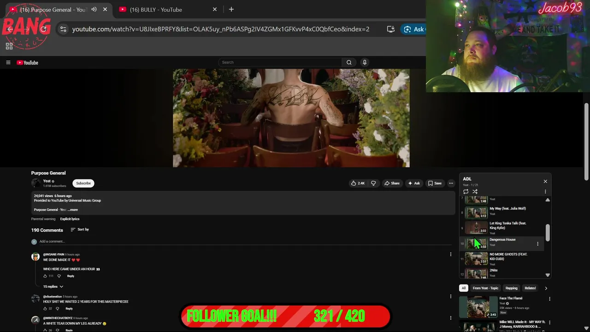Open options menu for @clusteration comment

pos(451,296)
